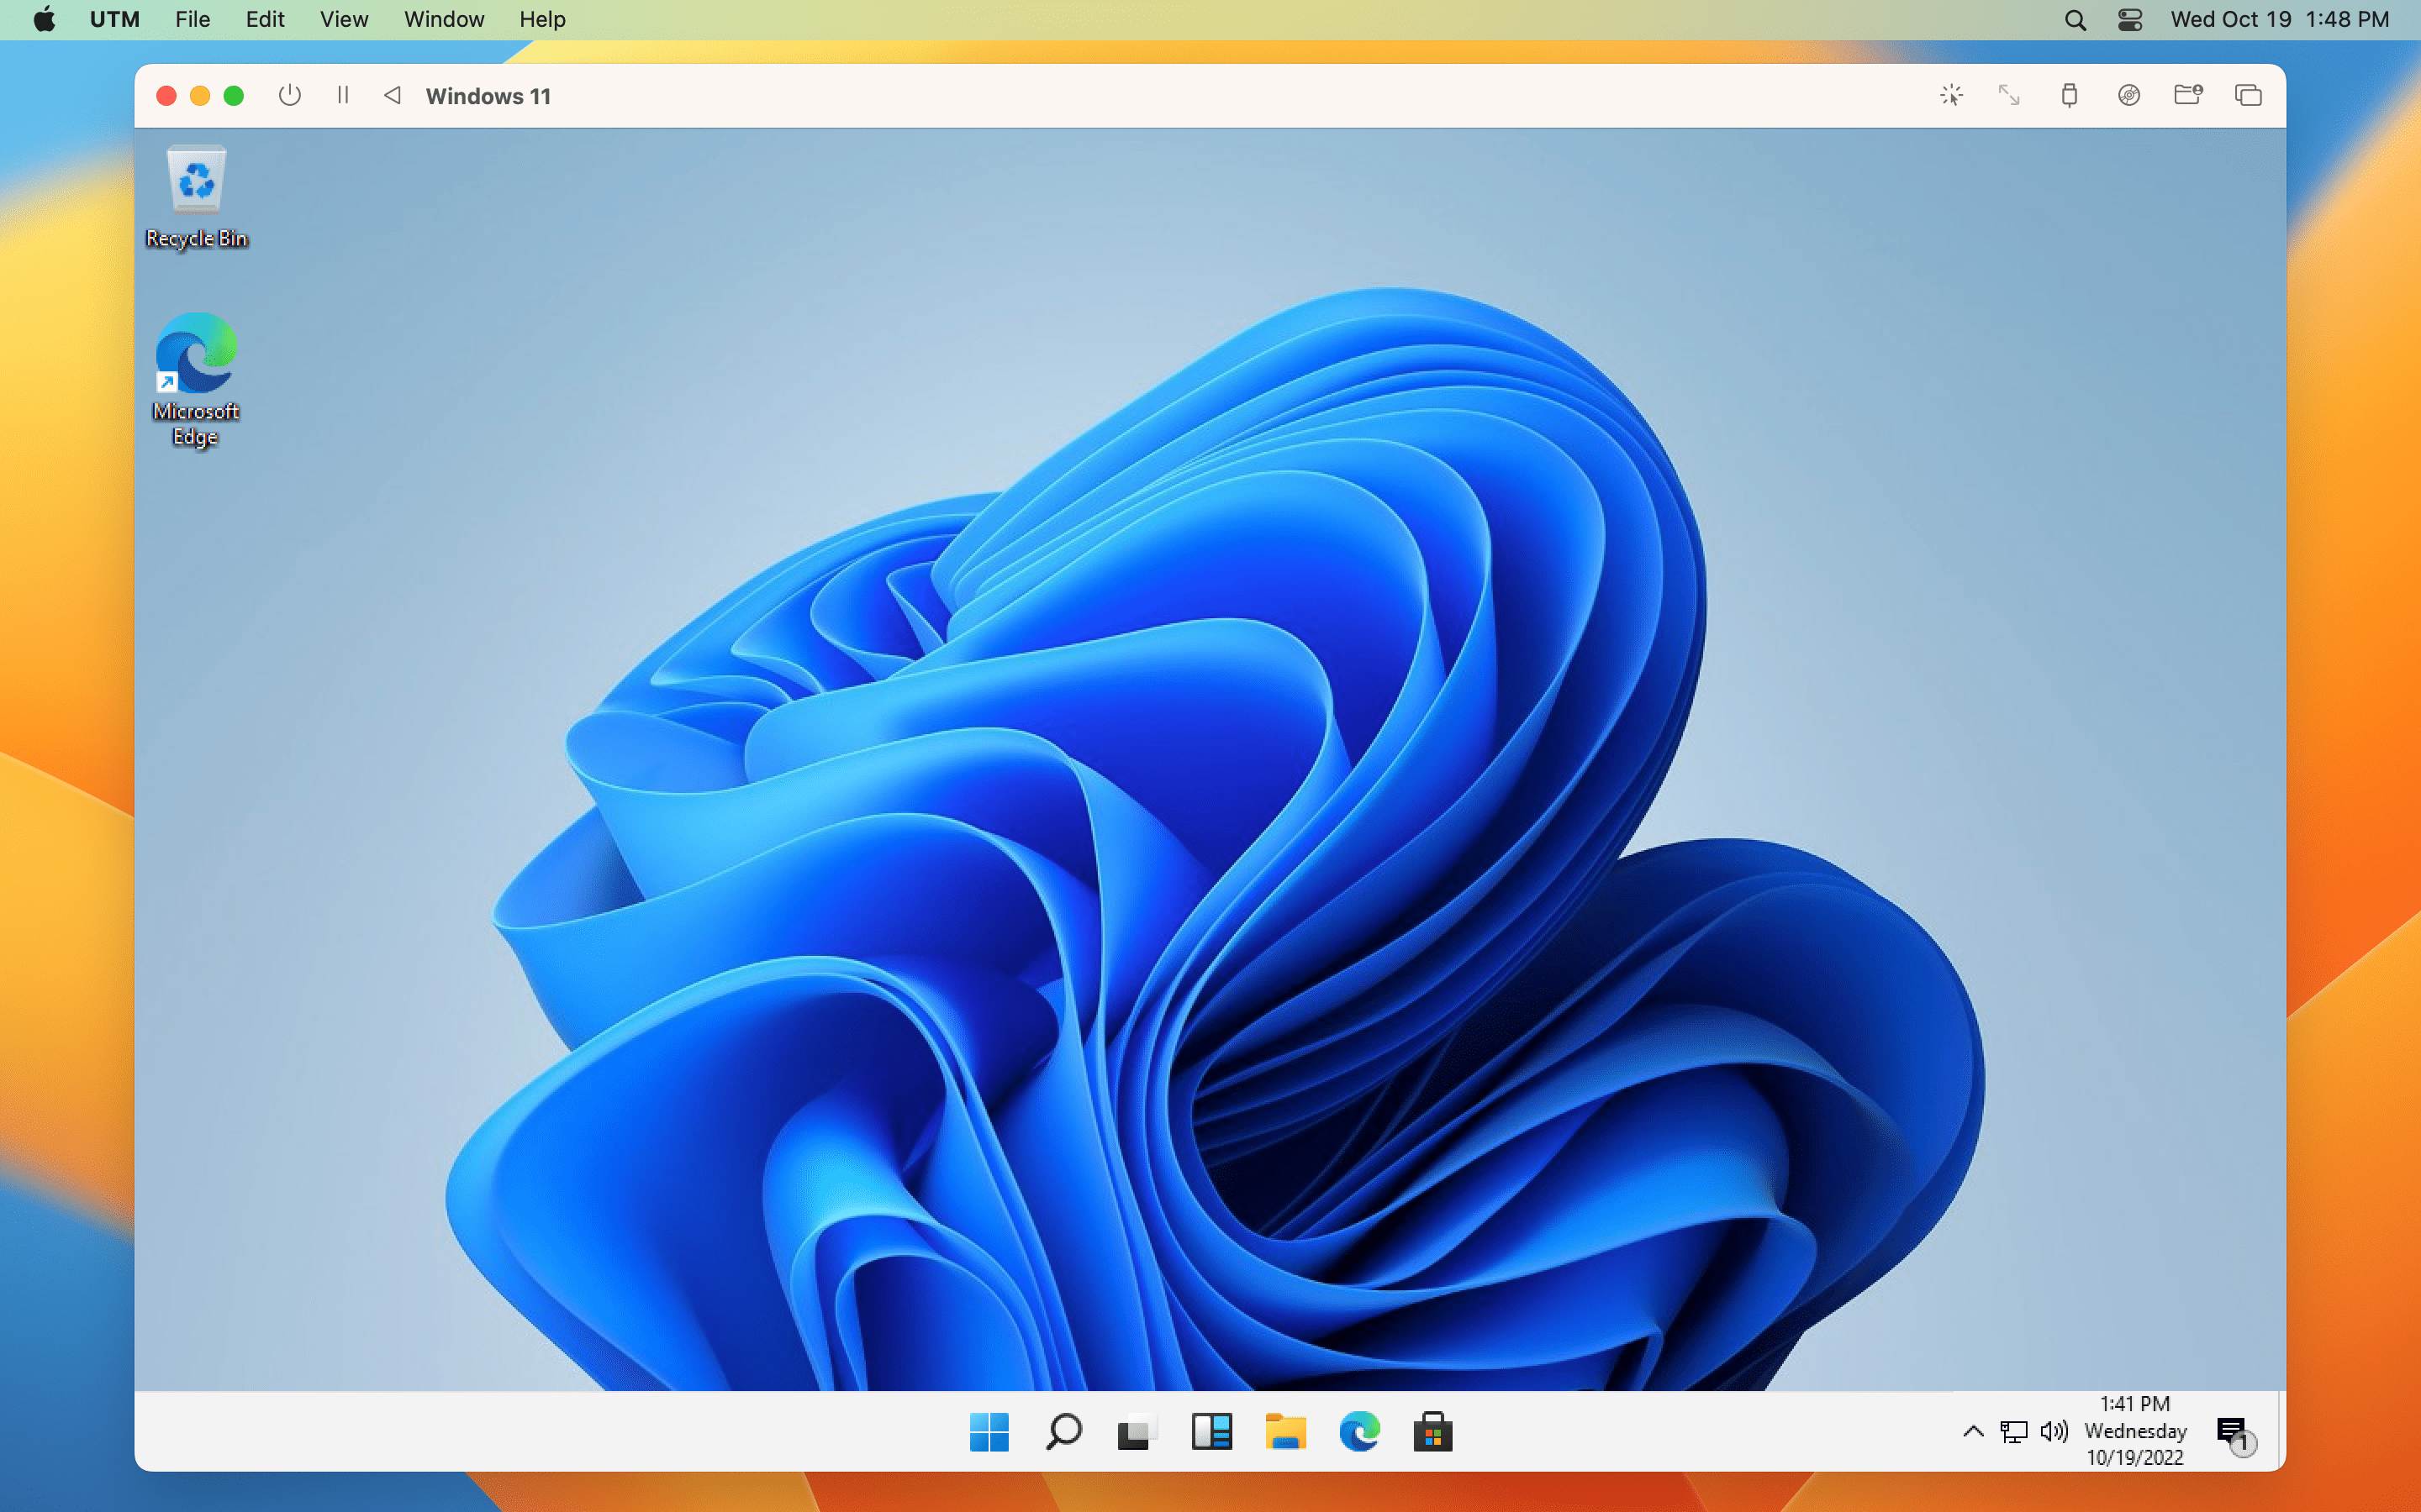Minimize the Windows 11 VM window

(x=200, y=95)
